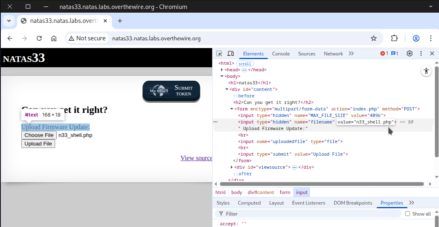The width and height of the screenshot is (439, 227).
Task: Open the View sourcecode link
Action: pyautogui.click(x=196, y=158)
